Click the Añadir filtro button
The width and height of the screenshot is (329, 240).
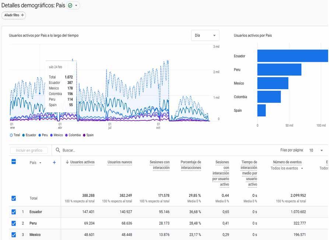tap(14, 15)
